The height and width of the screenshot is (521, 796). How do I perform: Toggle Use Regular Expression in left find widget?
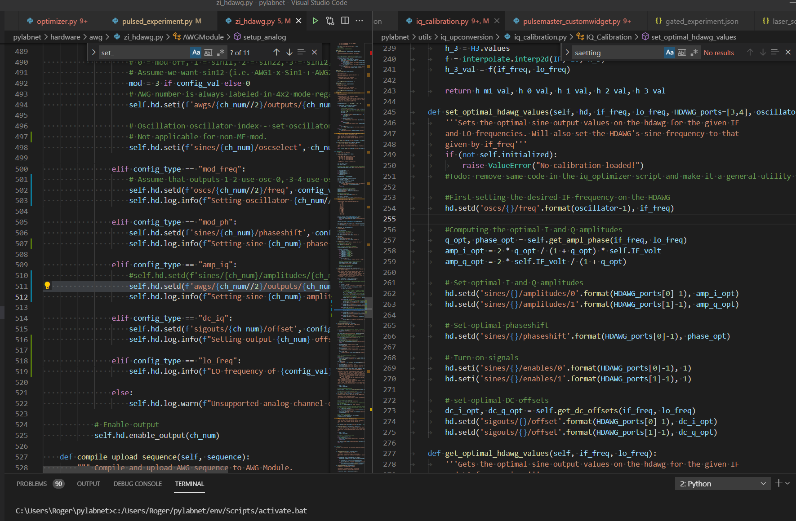click(220, 53)
